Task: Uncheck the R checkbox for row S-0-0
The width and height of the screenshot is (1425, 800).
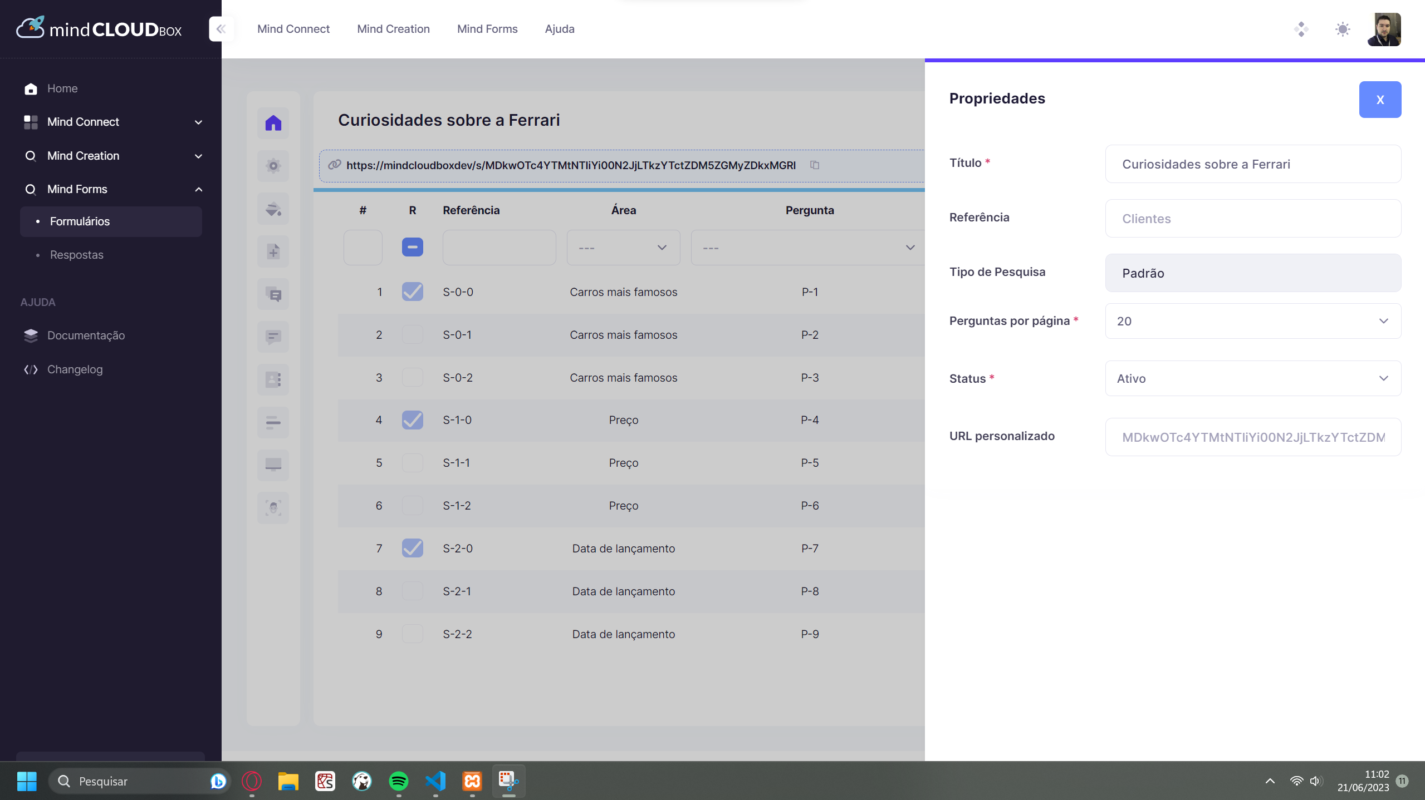Action: coord(412,292)
